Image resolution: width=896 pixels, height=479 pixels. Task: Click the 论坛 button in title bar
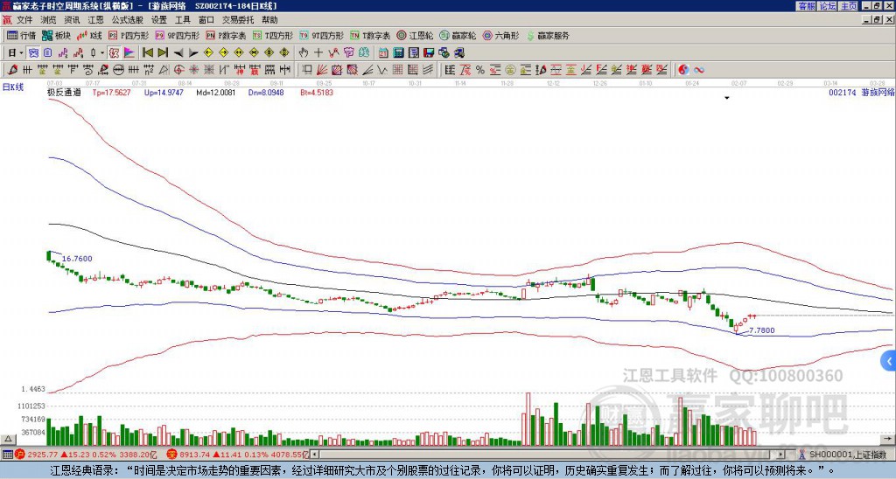click(x=828, y=6)
